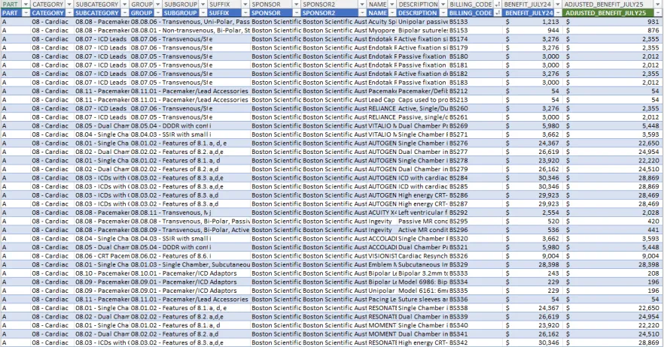Open the BENEFIT_JULY24 filter dropdown in blue header
Image resolution: width=664 pixels, height=347 pixels.
click(557, 13)
